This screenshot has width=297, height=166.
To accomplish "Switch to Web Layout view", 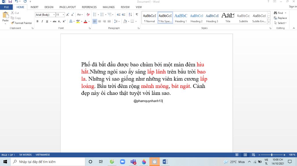I will coord(253,155).
